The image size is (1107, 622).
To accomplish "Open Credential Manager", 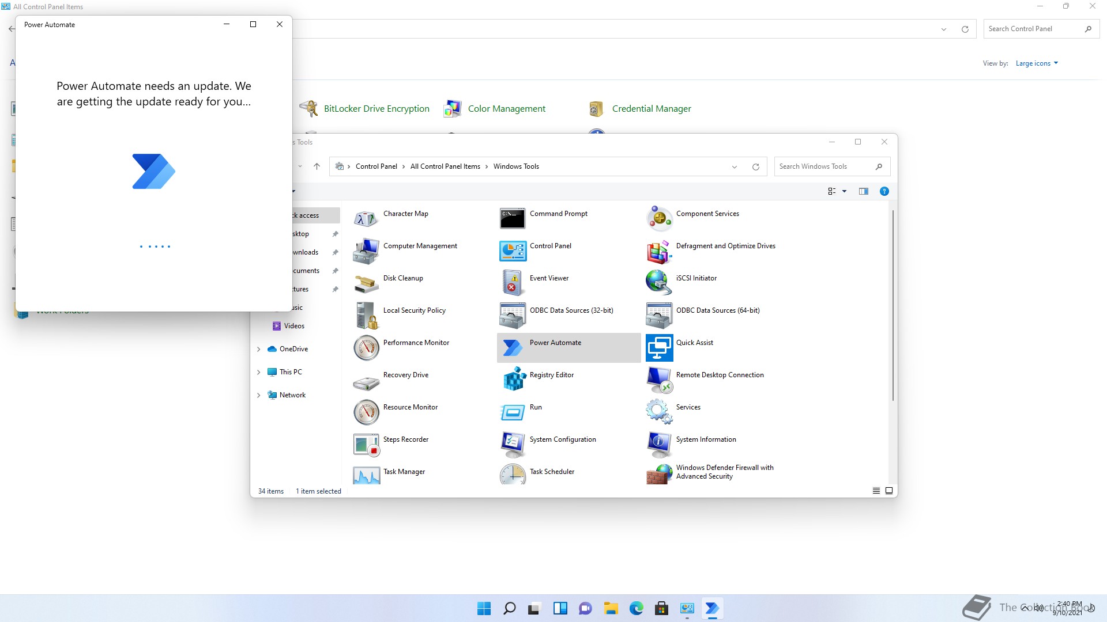I will point(639,109).
